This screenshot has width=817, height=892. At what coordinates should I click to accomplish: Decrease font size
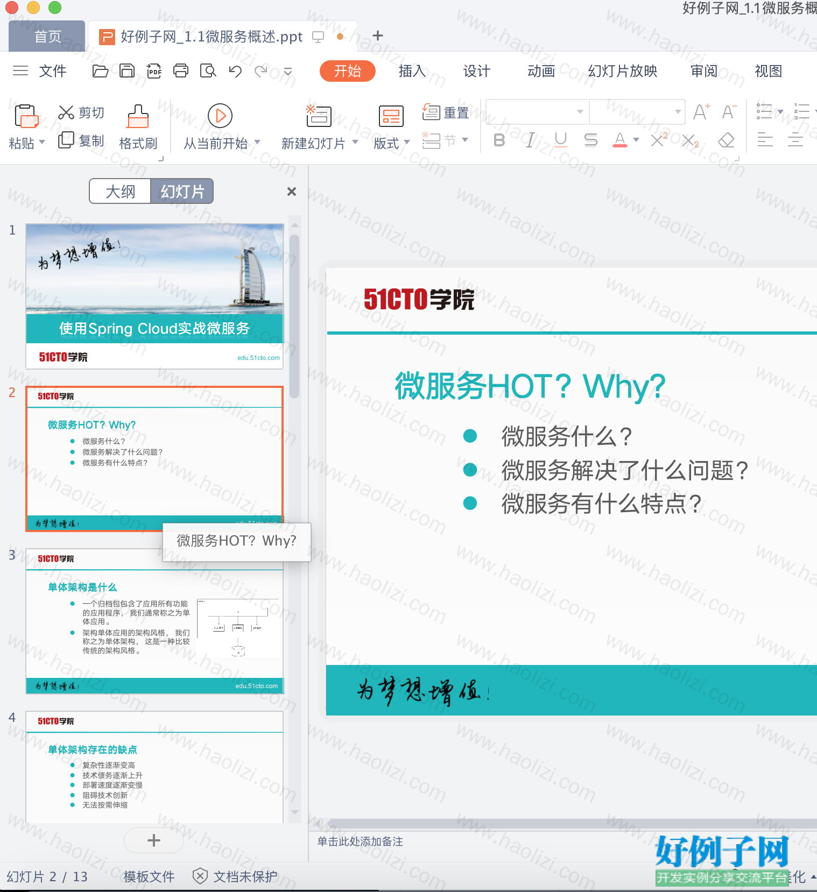coord(729,112)
